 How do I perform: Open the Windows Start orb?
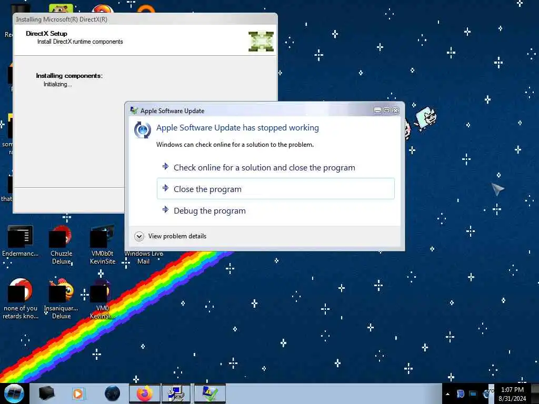14,393
